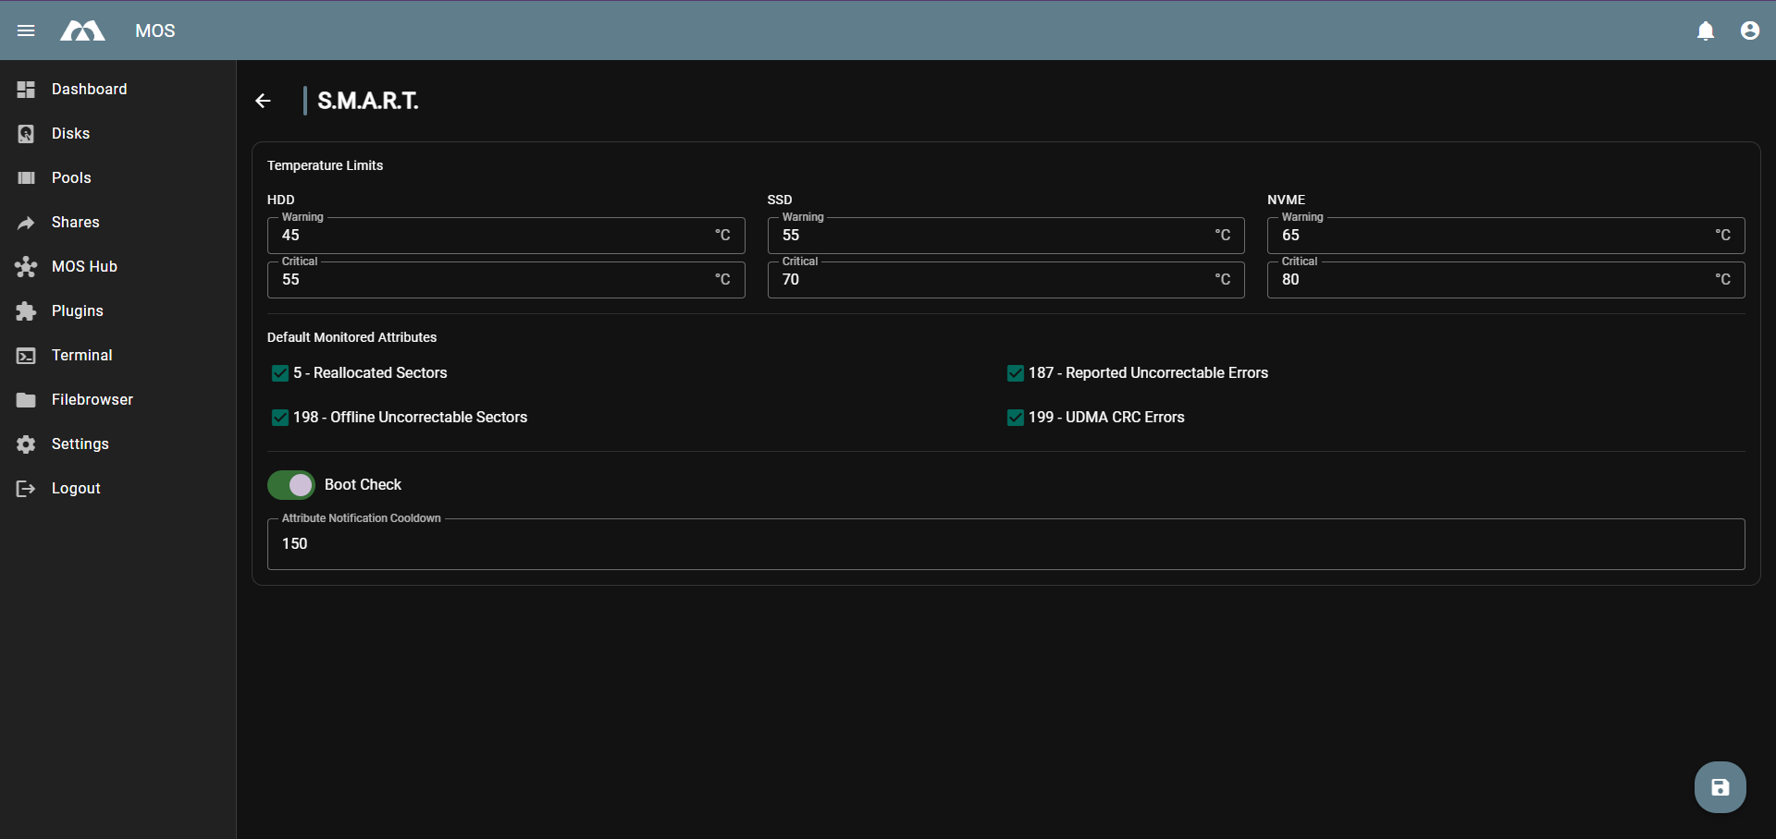The height and width of the screenshot is (839, 1776).
Task: Select Terminal in the sidebar
Action: [x=81, y=355]
